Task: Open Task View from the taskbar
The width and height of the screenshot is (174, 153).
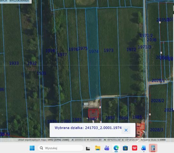Action: [x=88, y=148]
